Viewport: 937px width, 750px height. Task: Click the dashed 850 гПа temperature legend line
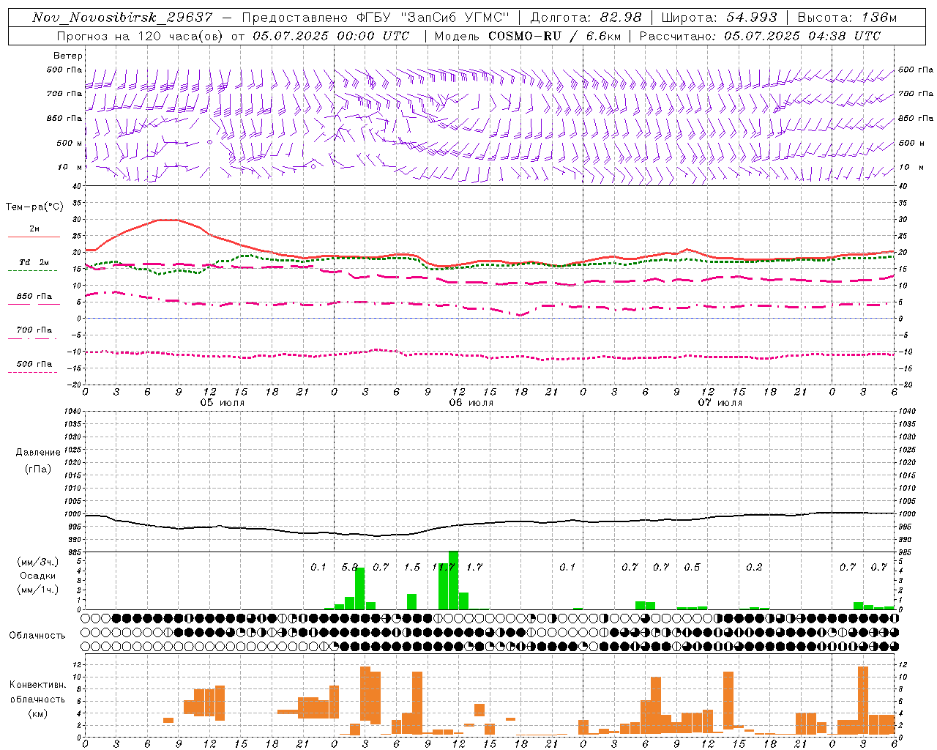[x=34, y=304]
